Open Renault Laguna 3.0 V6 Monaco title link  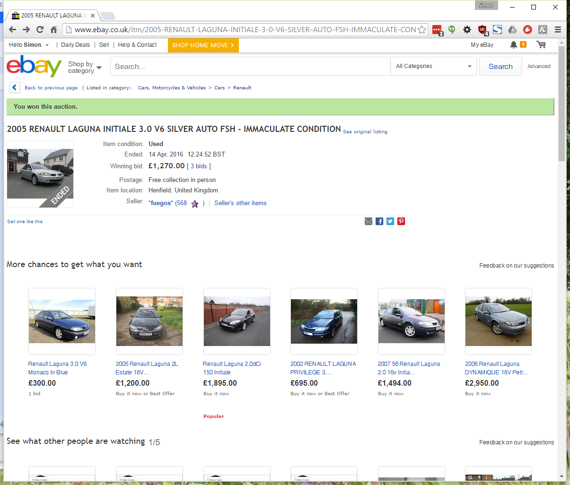coord(57,368)
